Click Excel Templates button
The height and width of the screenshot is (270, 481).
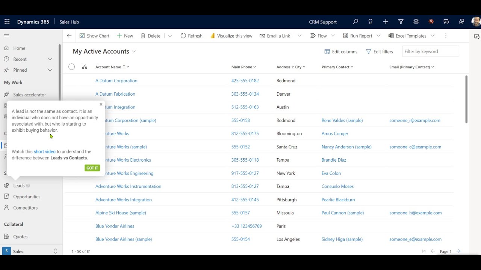pos(407,36)
